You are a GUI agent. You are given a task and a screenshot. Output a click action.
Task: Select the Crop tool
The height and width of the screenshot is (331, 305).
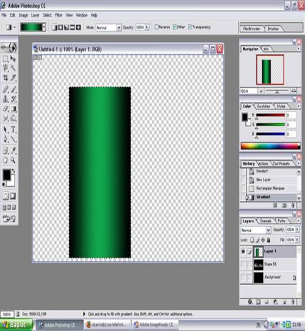click(5, 78)
